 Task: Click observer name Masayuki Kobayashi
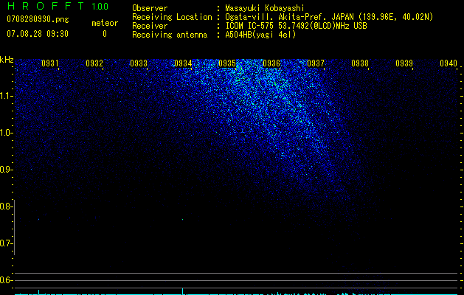coord(265,8)
